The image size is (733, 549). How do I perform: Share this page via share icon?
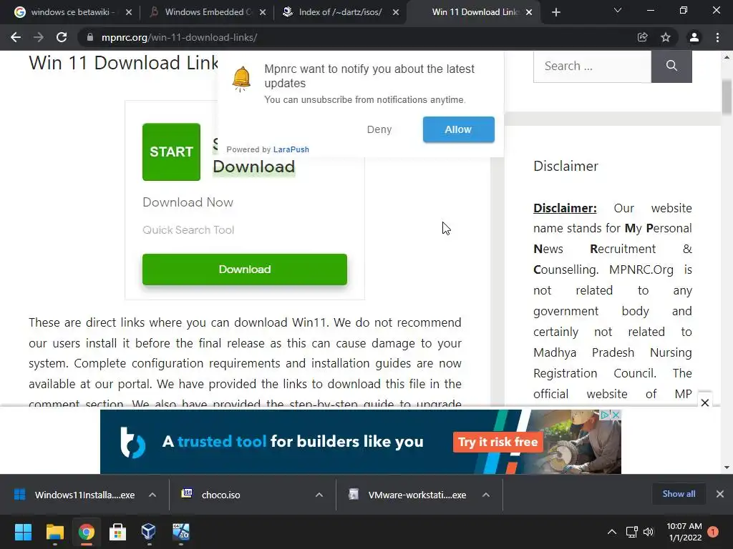coord(642,37)
